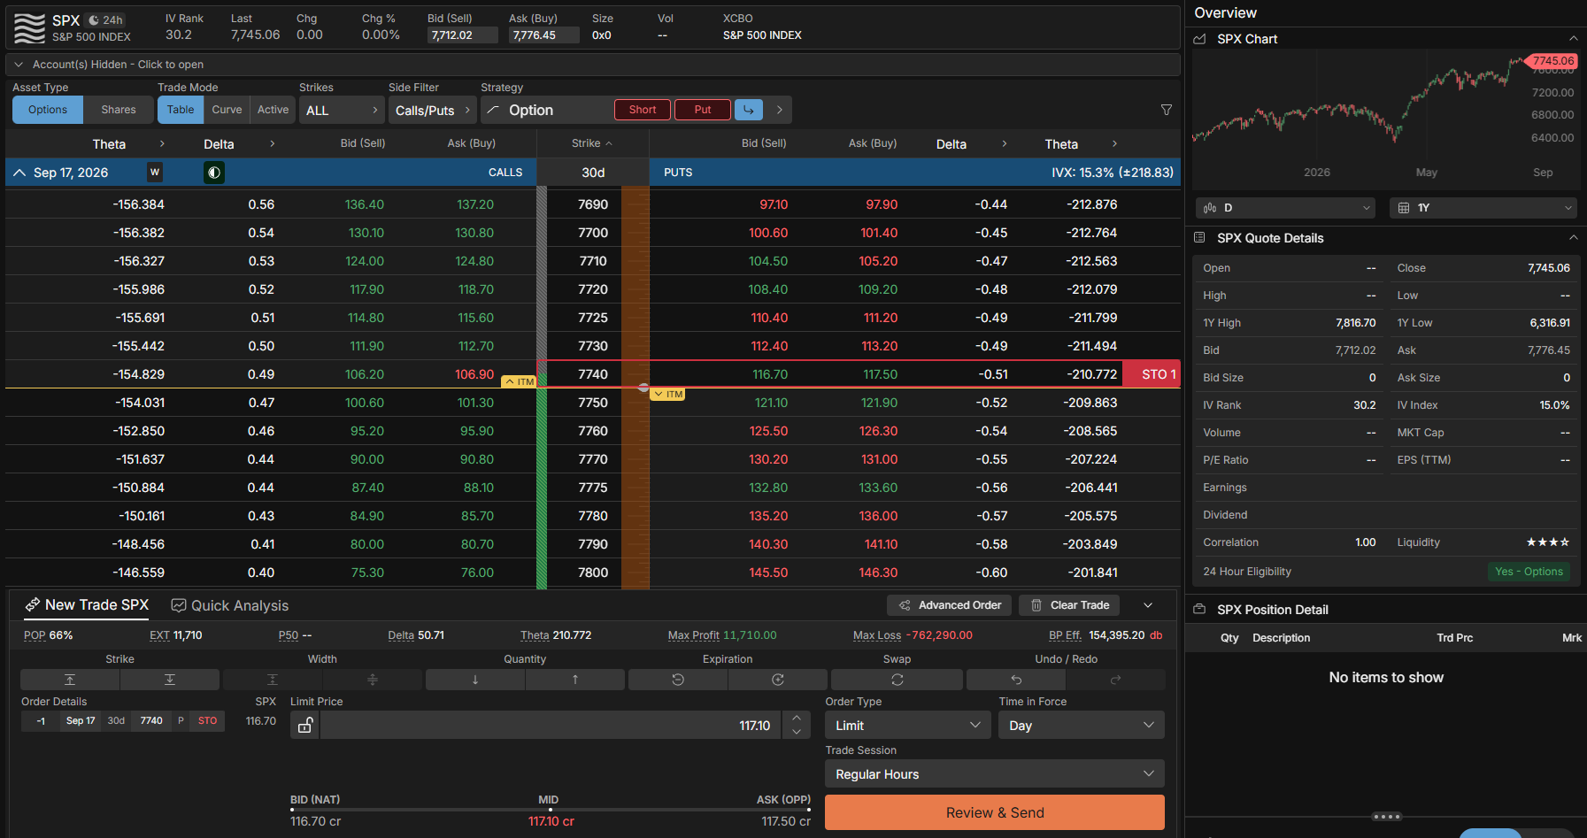Open the Calls/Puts side filter dropdown
The width and height of the screenshot is (1587, 838).
[x=432, y=110]
